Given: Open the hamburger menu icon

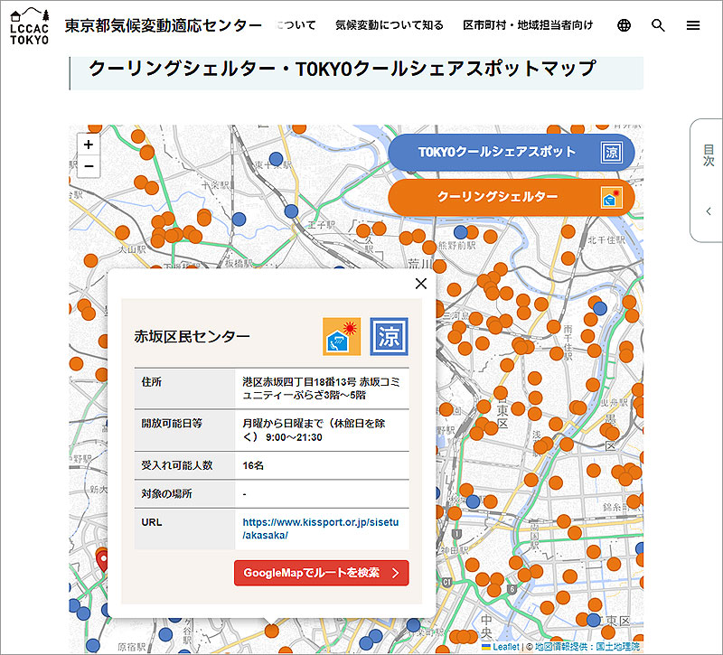Looking at the screenshot, I should [x=693, y=25].
